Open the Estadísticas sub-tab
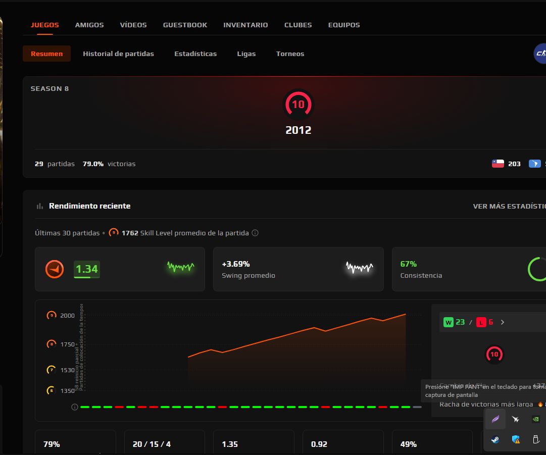 [195, 54]
